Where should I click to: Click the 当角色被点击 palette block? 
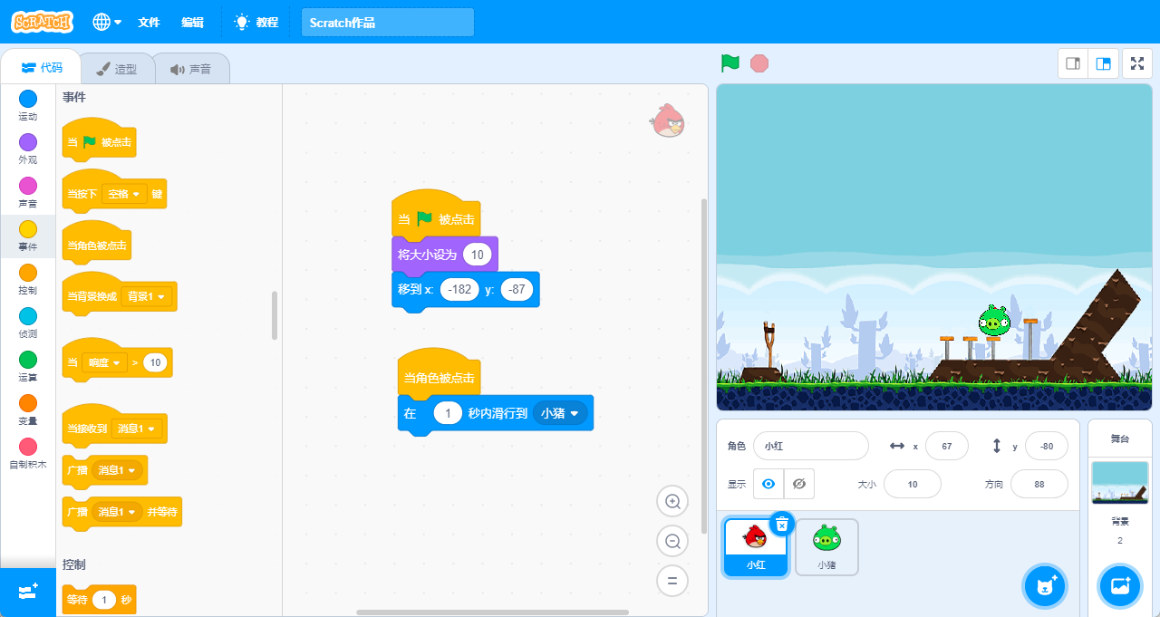pos(97,240)
